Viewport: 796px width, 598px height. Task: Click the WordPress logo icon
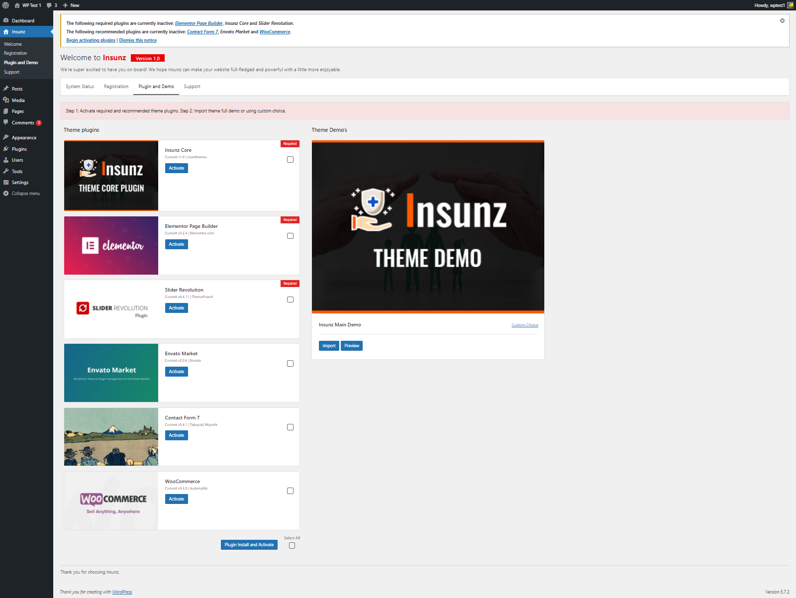pyautogui.click(x=6, y=5)
